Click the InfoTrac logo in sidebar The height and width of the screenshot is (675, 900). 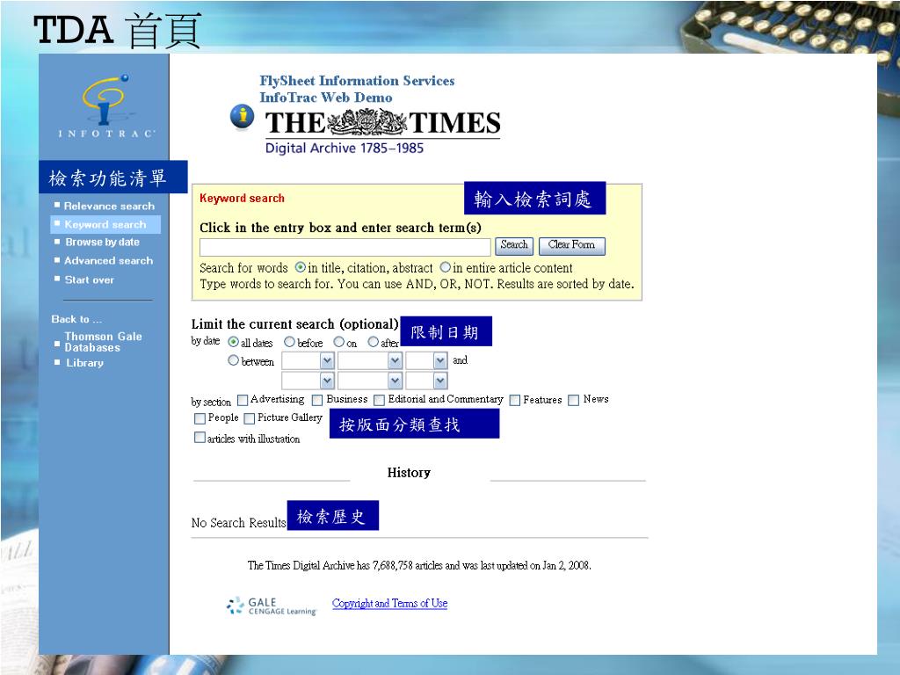pos(105,106)
